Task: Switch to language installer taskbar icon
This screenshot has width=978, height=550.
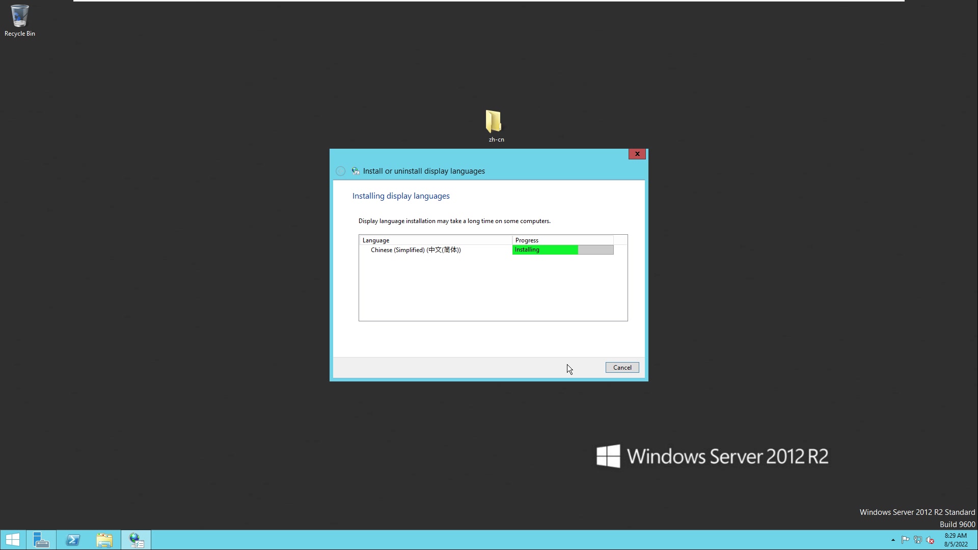Action: click(136, 540)
